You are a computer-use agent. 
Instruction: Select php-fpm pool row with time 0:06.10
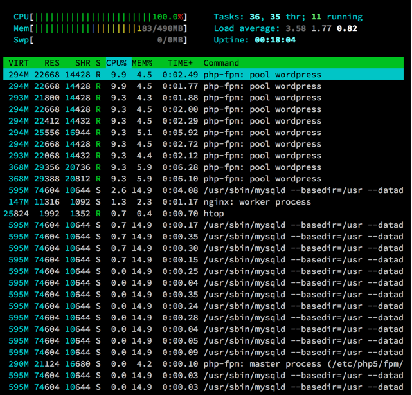[203, 179]
